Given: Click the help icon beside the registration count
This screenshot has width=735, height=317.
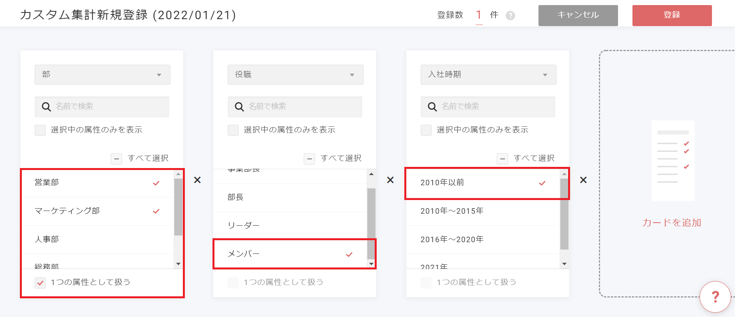Looking at the screenshot, I should tap(510, 16).
